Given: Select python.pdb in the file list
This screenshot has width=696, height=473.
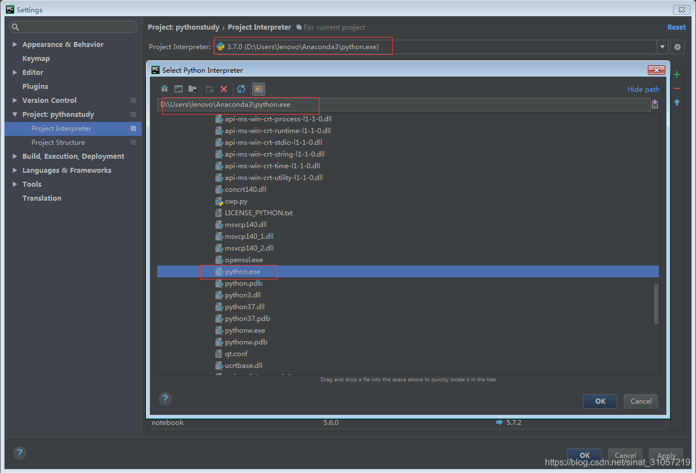Looking at the screenshot, I should 243,283.
